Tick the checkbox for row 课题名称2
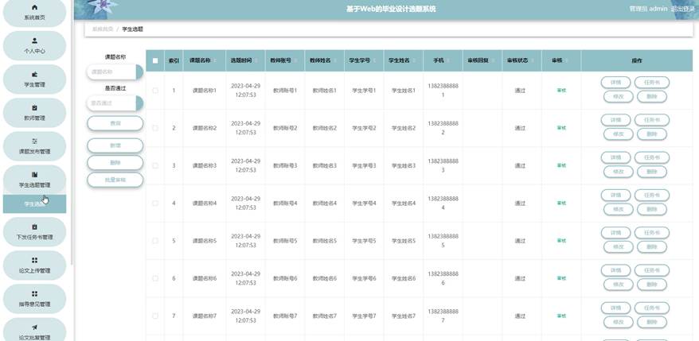Image resolution: width=699 pixels, height=341 pixels. click(x=155, y=128)
